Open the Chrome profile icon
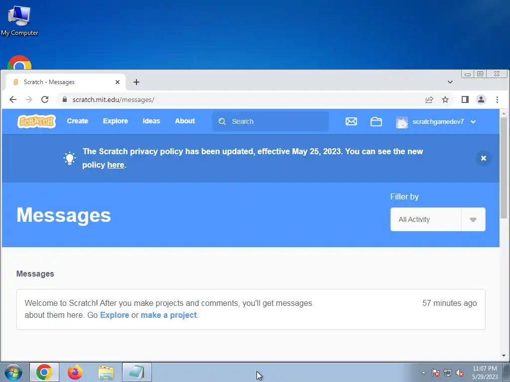 481,99
